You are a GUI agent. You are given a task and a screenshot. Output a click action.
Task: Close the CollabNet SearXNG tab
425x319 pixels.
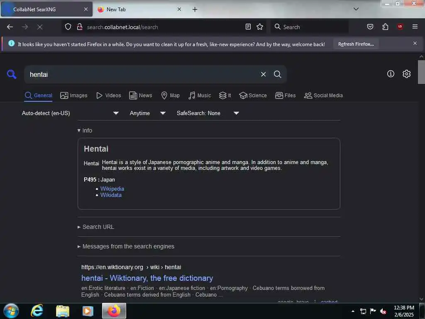click(85, 9)
